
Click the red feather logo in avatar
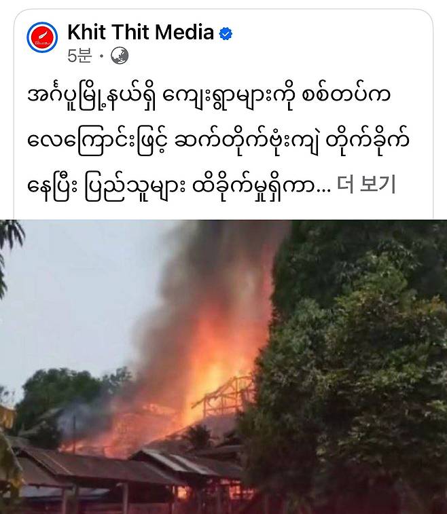[x=42, y=37]
